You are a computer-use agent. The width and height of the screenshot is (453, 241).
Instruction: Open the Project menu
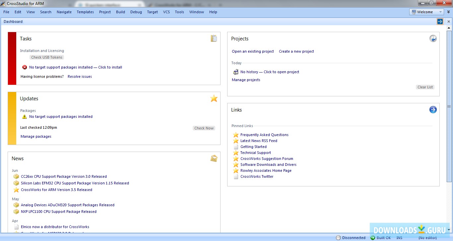click(105, 12)
